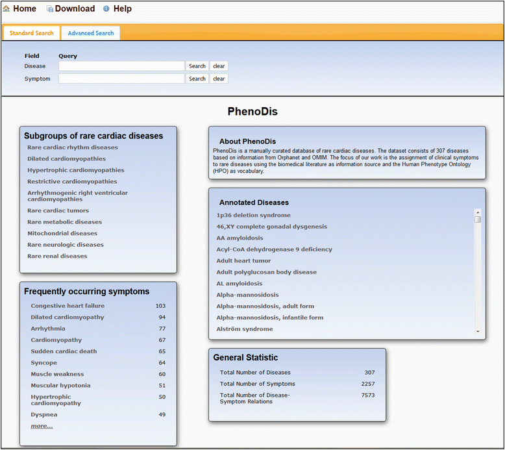Open Alpha-mannosidosis, infantile form

point(270,318)
